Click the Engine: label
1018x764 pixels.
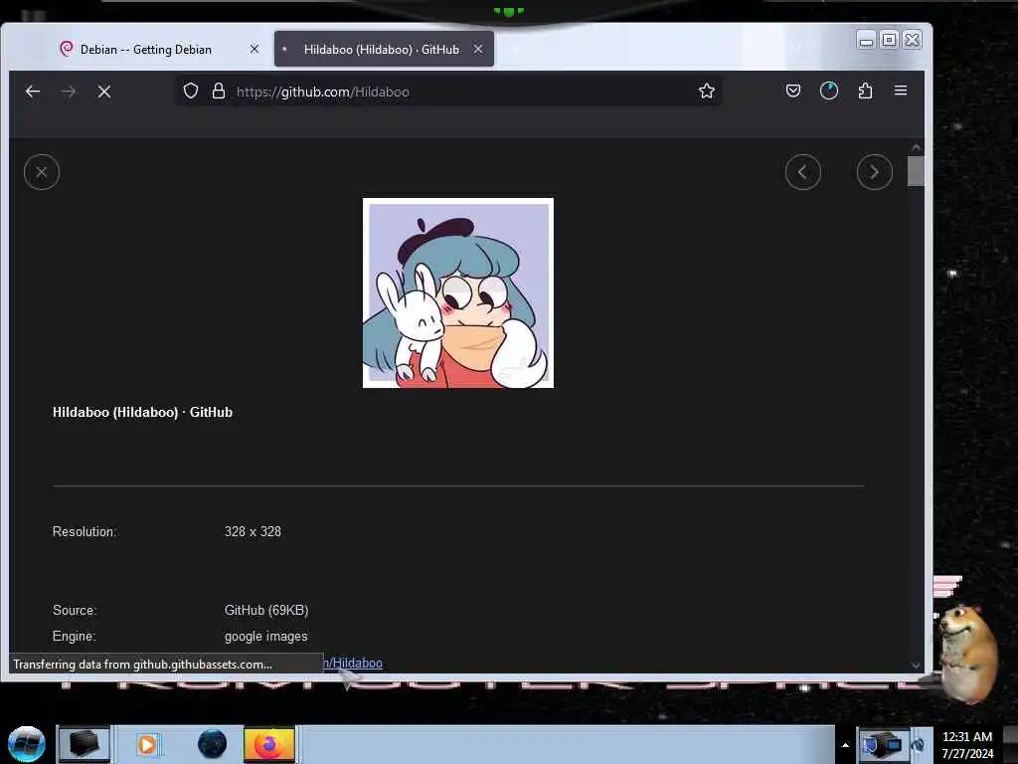(x=74, y=636)
